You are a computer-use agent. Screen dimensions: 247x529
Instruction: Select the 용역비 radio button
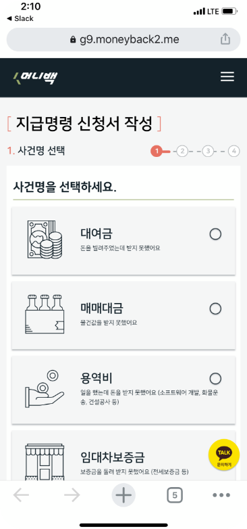point(215,379)
